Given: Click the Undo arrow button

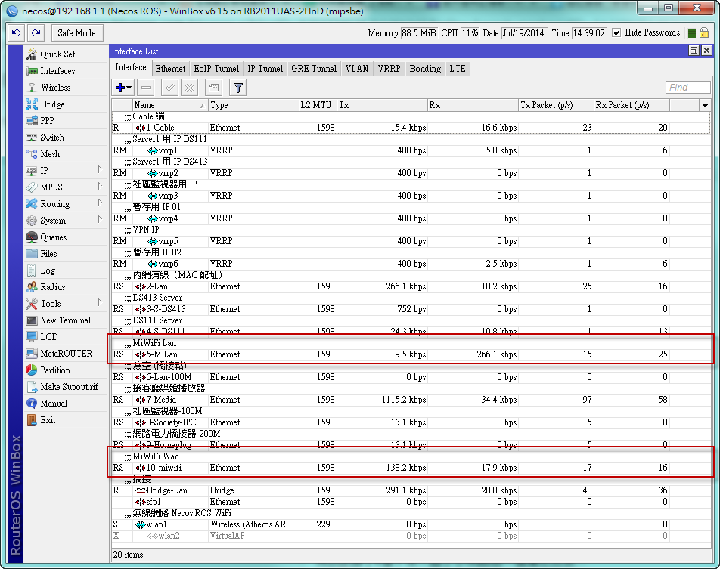Looking at the screenshot, I should tap(17, 33).
